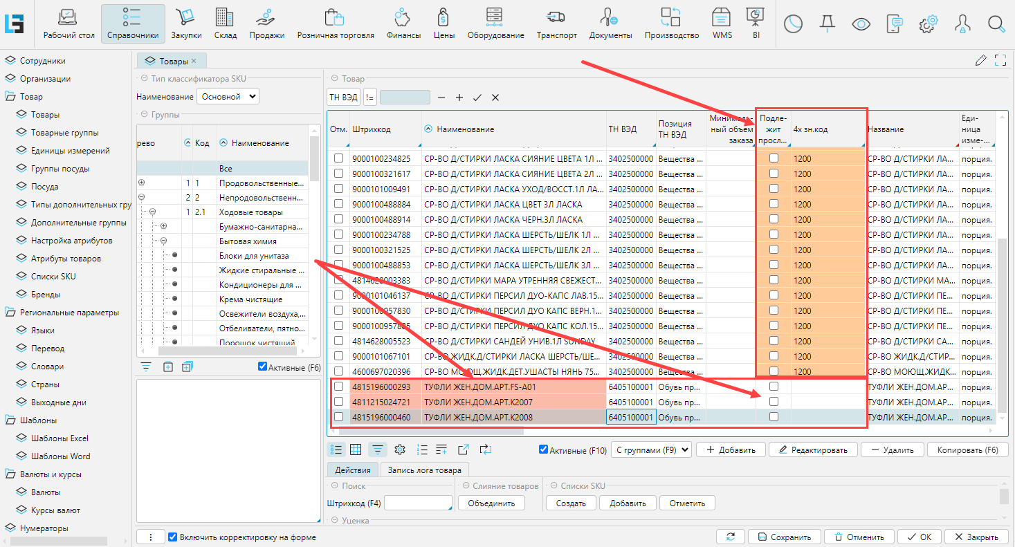This screenshot has width=1015, height=547.
Task: Open the WMS module icon
Action: (x=722, y=23)
